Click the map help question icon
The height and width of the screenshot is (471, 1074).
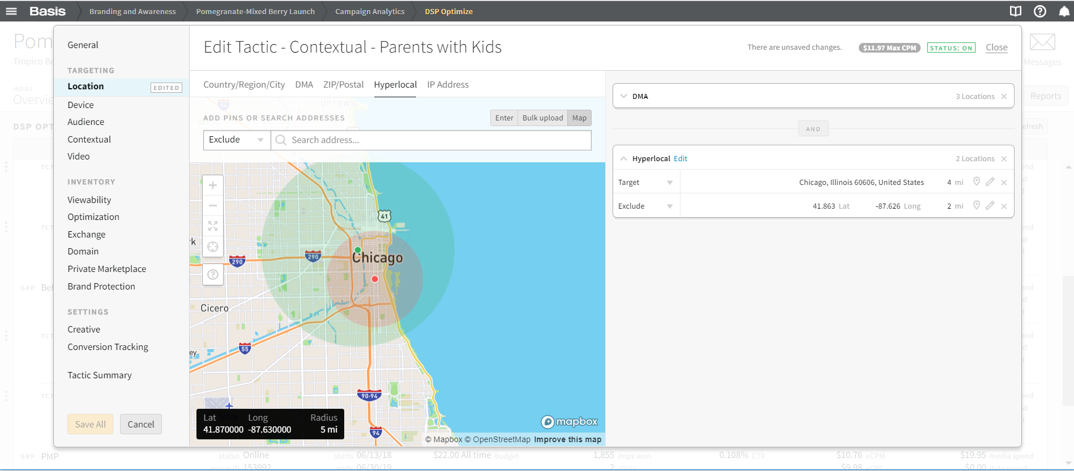tap(213, 275)
